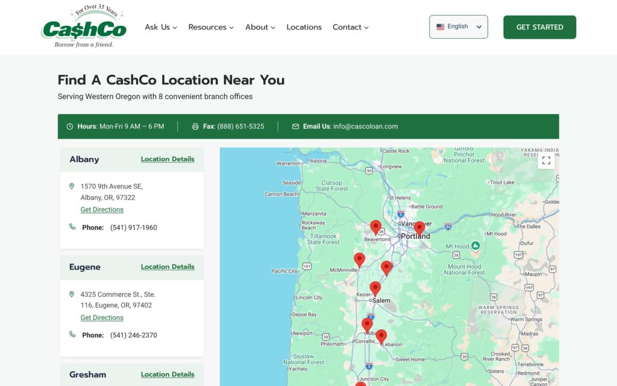Select the map pin near Lebanon
The width and height of the screenshot is (617, 386).
click(381, 337)
